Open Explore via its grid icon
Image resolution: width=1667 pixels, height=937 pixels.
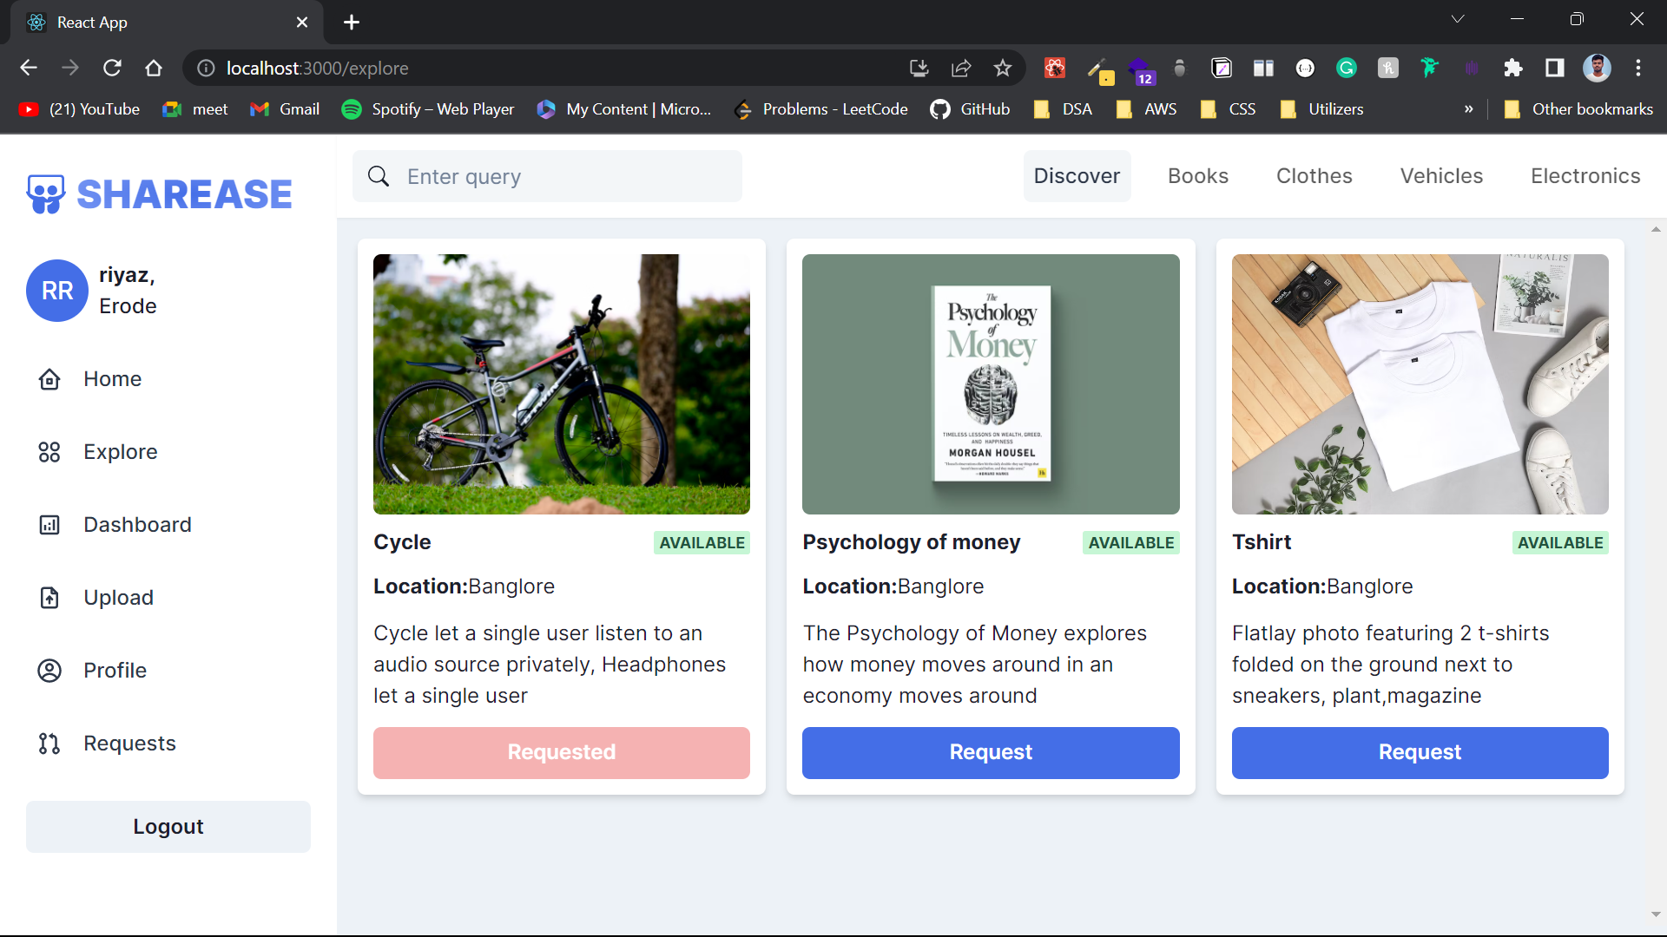[x=49, y=452]
